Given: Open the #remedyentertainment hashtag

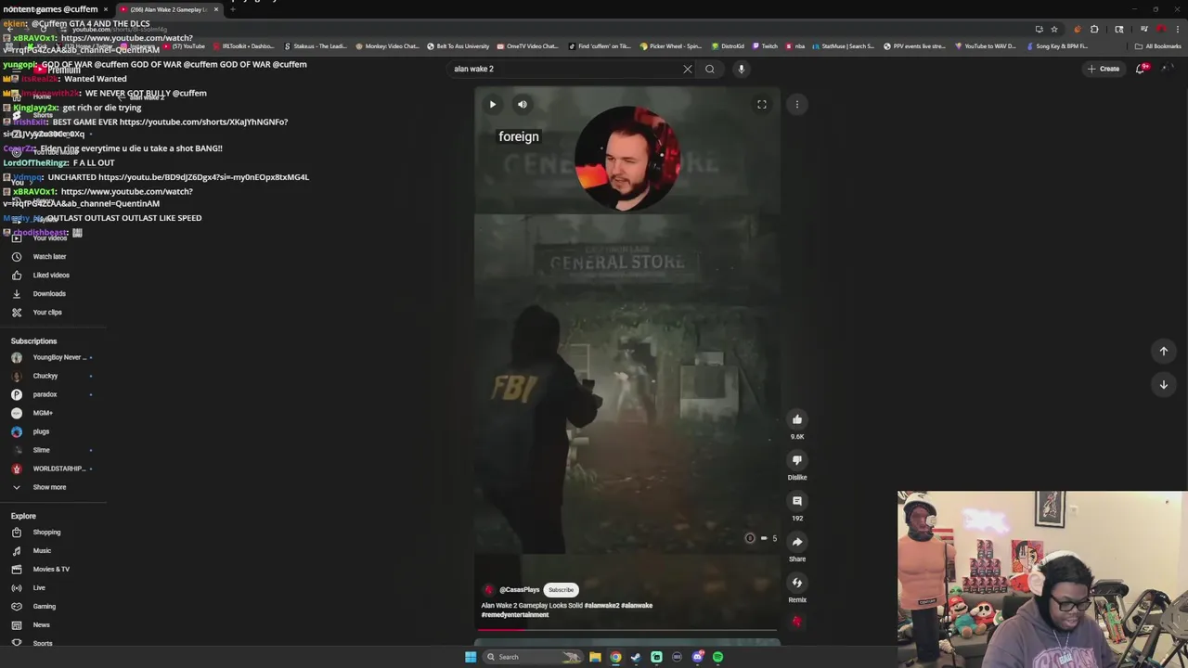Looking at the screenshot, I should [515, 615].
